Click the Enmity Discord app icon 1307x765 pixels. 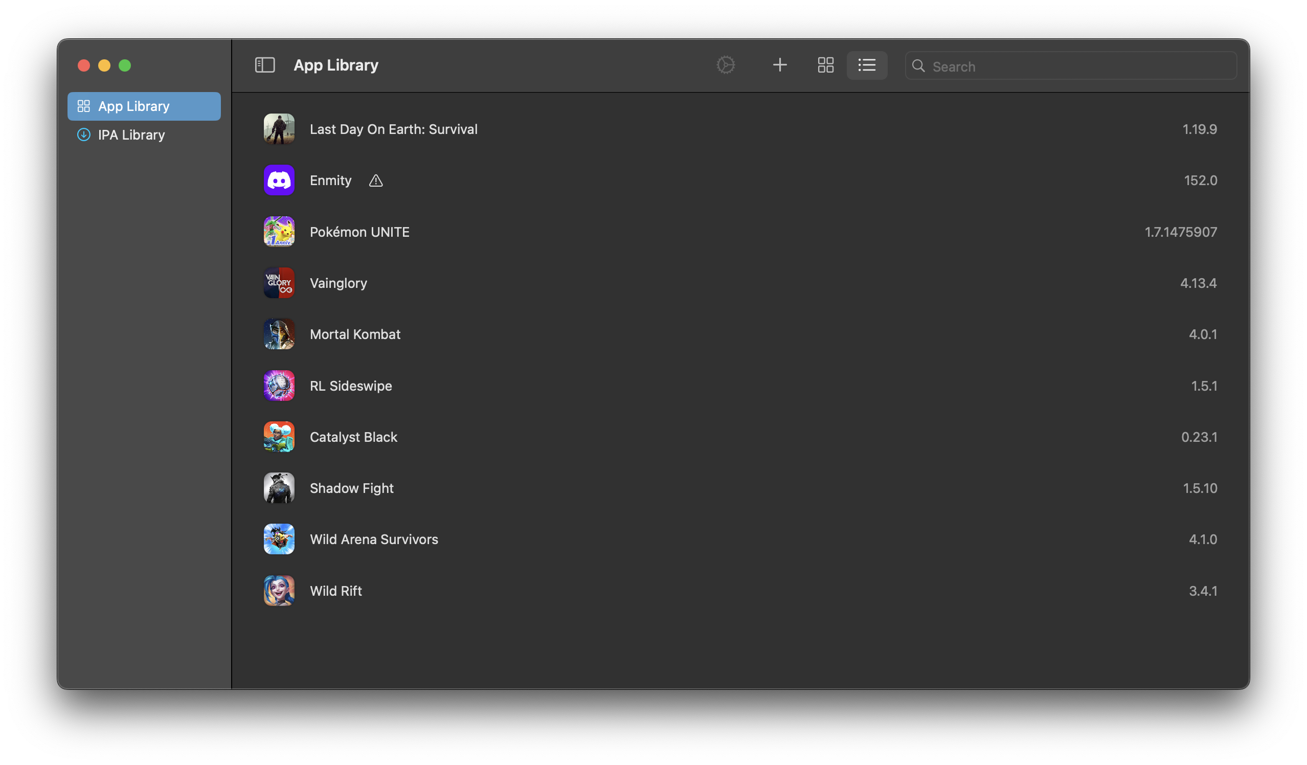[x=279, y=180]
